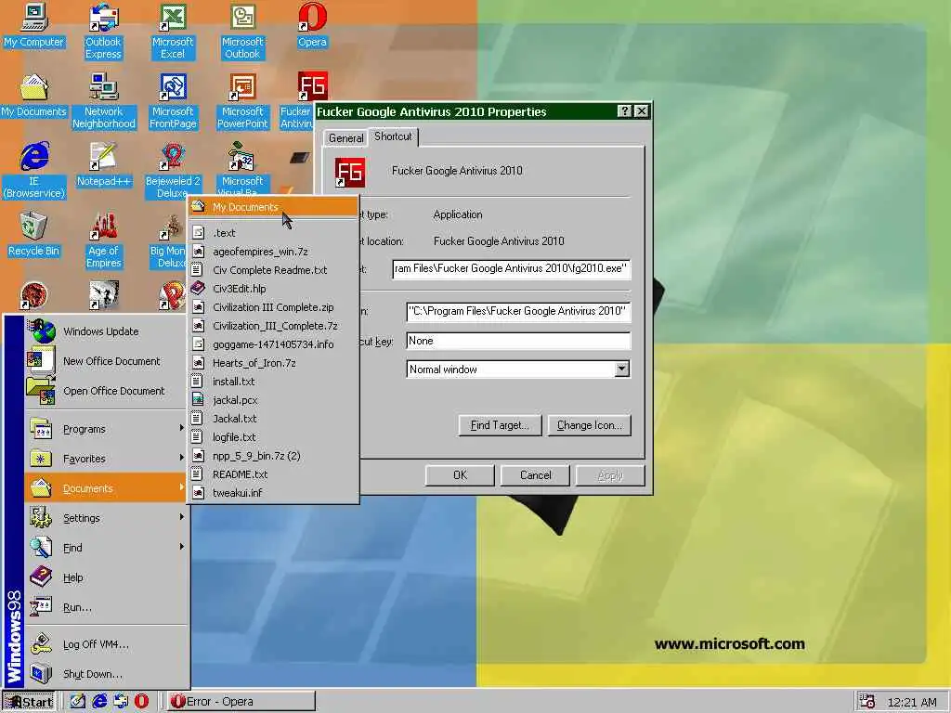The image size is (951, 713).
Task: Open Microsoft Excel desktop shortcut
Action: [x=173, y=31]
